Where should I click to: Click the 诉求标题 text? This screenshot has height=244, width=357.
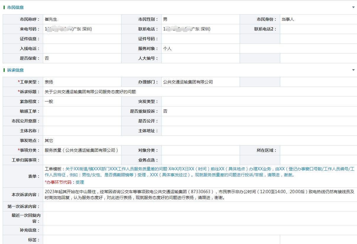[x=90, y=92]
